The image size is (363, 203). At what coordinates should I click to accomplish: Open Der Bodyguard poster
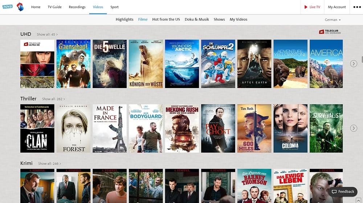point(146,128)
